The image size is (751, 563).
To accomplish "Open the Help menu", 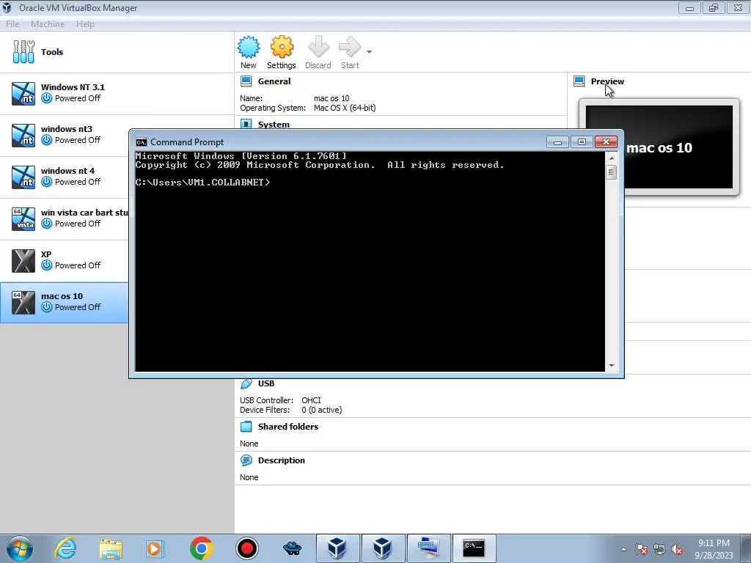I will [x=85, y=24].
